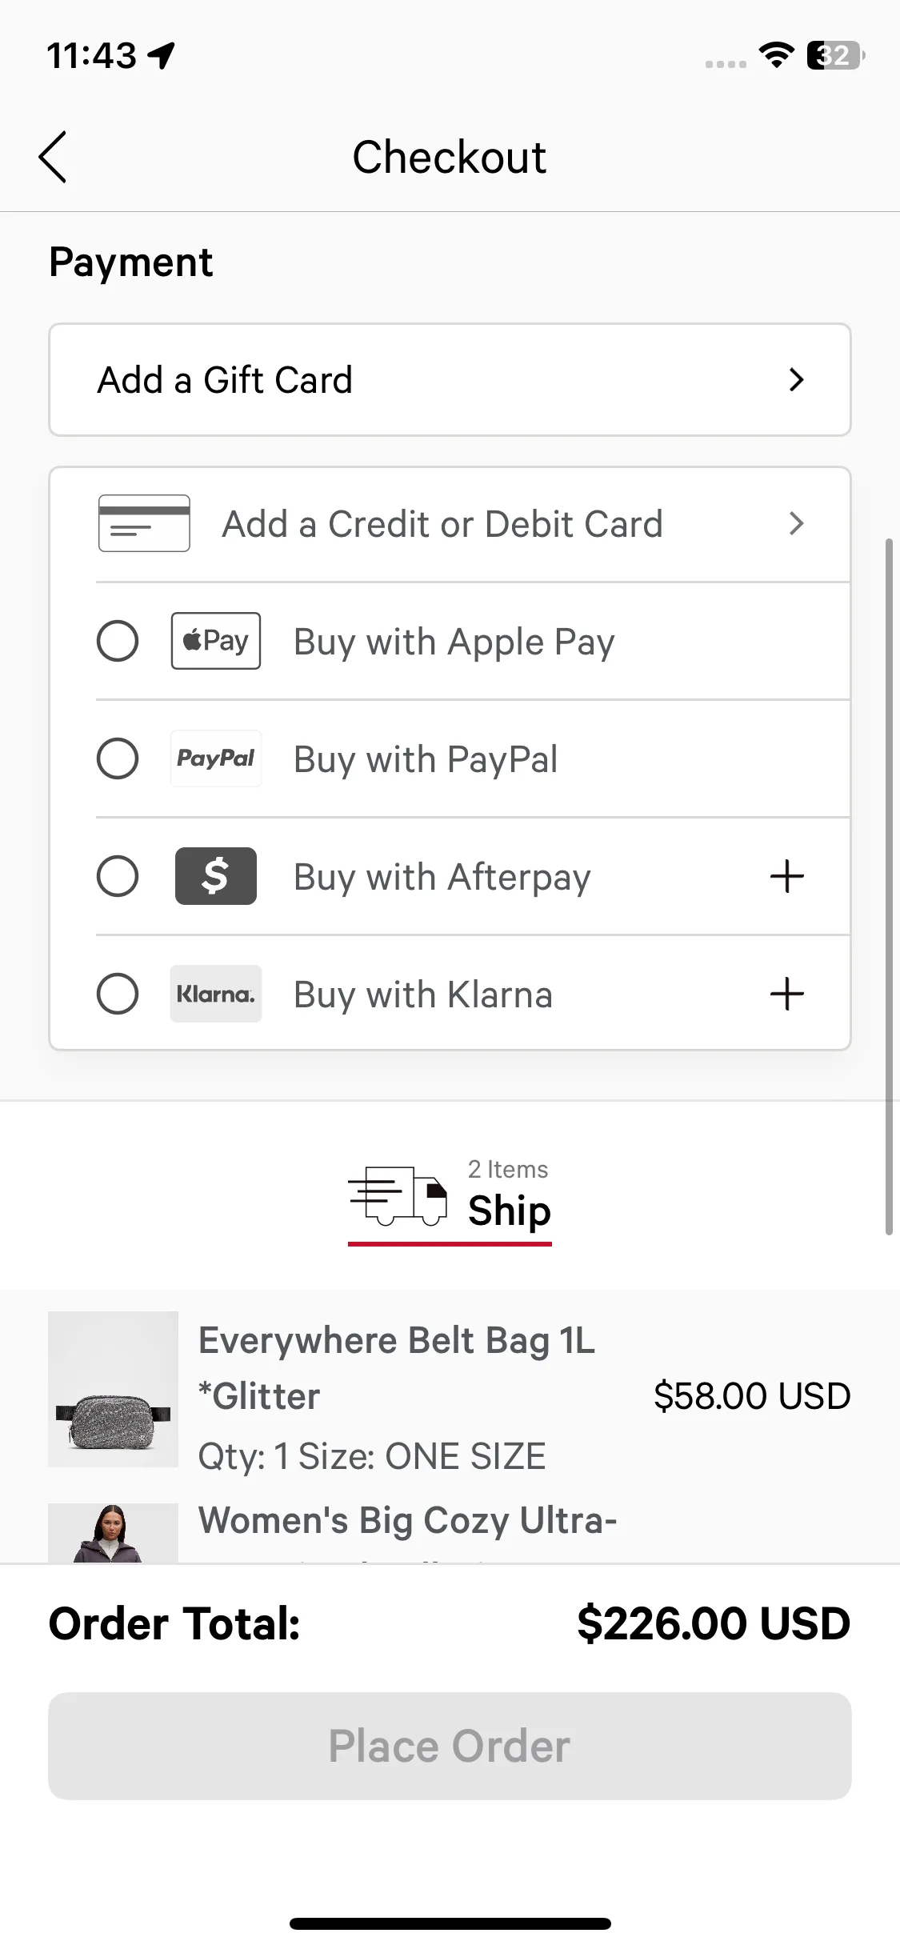Tap the back arrow icon
The height and width of the screenshot is (1949, 900).
[53, 157]
